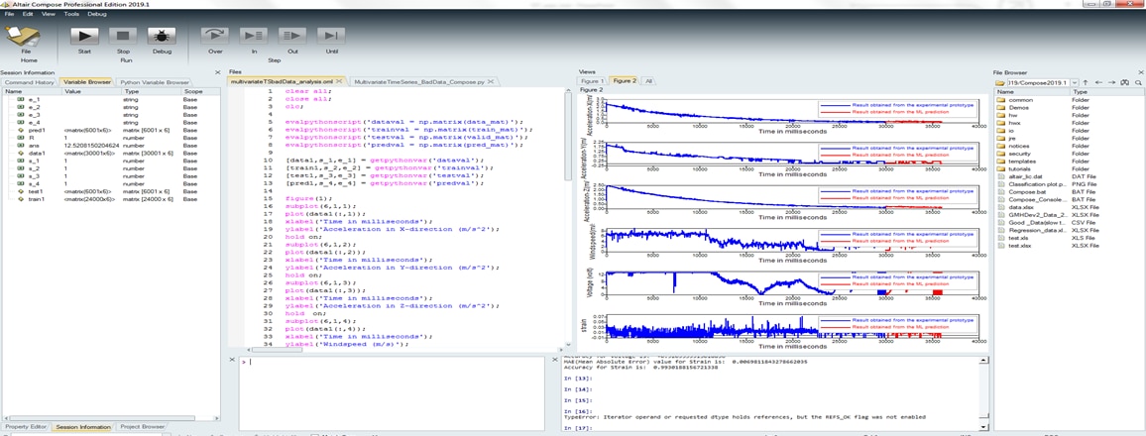The height and width of the screenshot is (436, 1146).
Task: Navigate forward in File Browser
Action: coord(1111,82)
